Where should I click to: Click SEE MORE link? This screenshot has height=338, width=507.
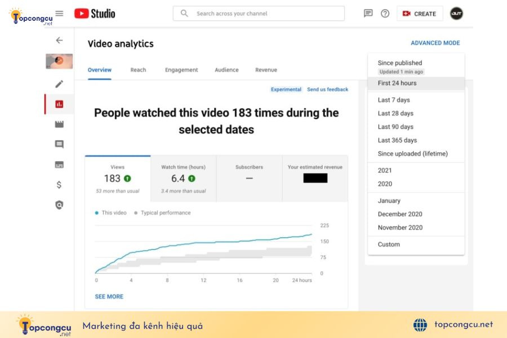click(109, 297)
